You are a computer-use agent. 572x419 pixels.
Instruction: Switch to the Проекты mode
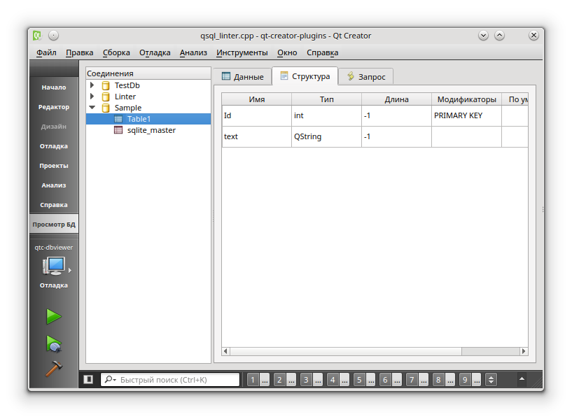(54, 165)
